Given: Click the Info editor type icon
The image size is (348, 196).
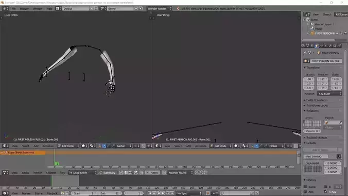Looking at the screenshot, I should tap(5, 9).
